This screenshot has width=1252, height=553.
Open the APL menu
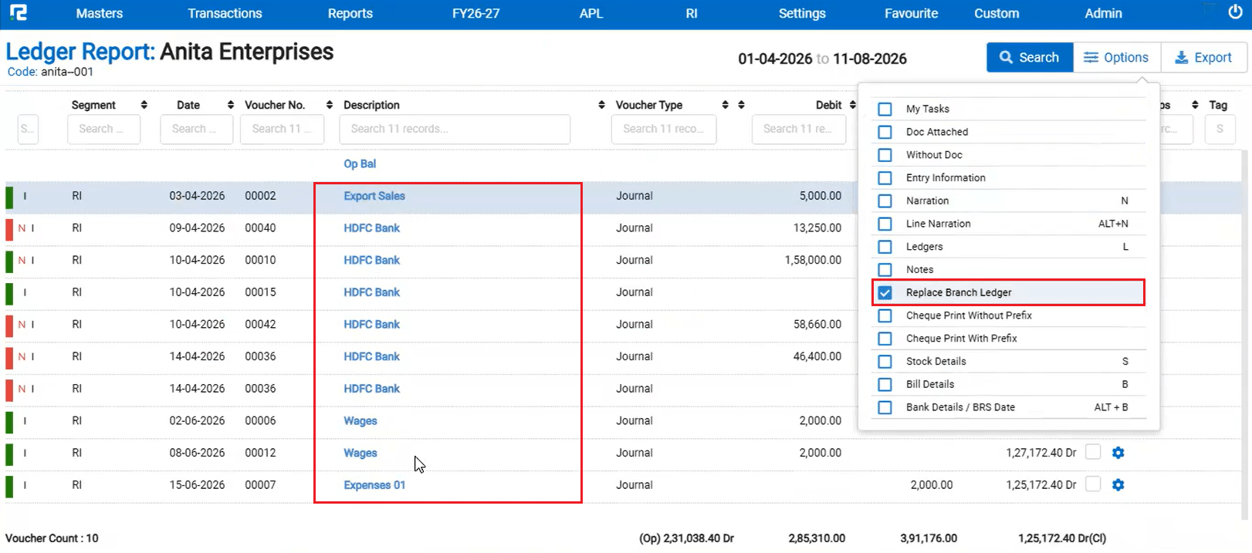tap(591, 13)
